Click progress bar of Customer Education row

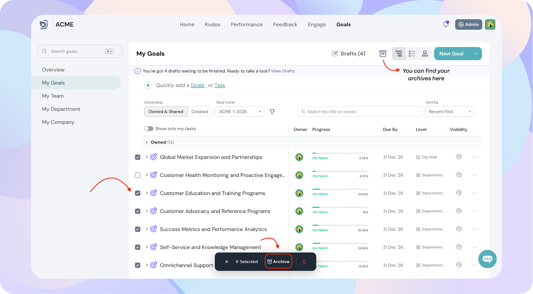point(340,189)
